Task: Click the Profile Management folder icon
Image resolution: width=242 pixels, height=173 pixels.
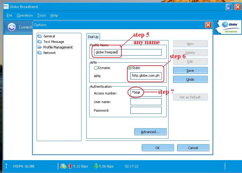Action: [x=40, y=47]
